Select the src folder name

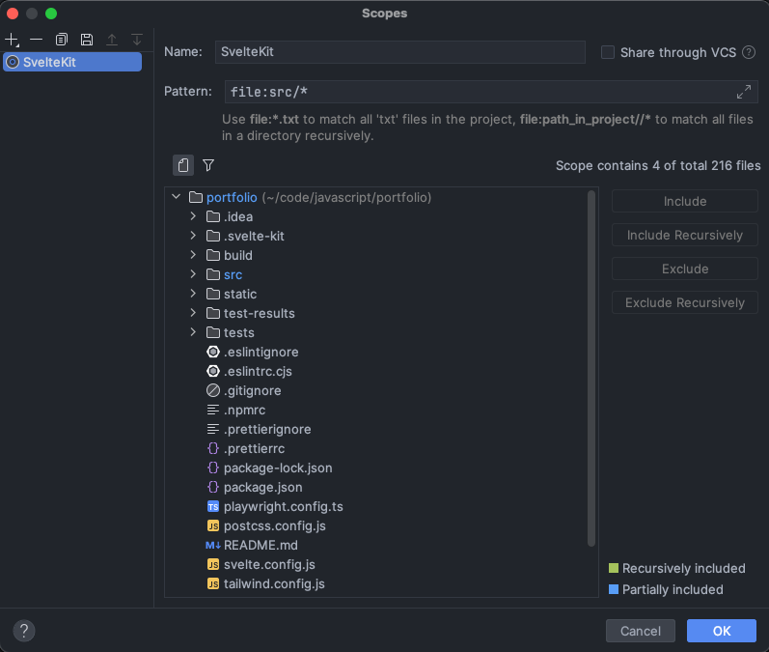233,275
